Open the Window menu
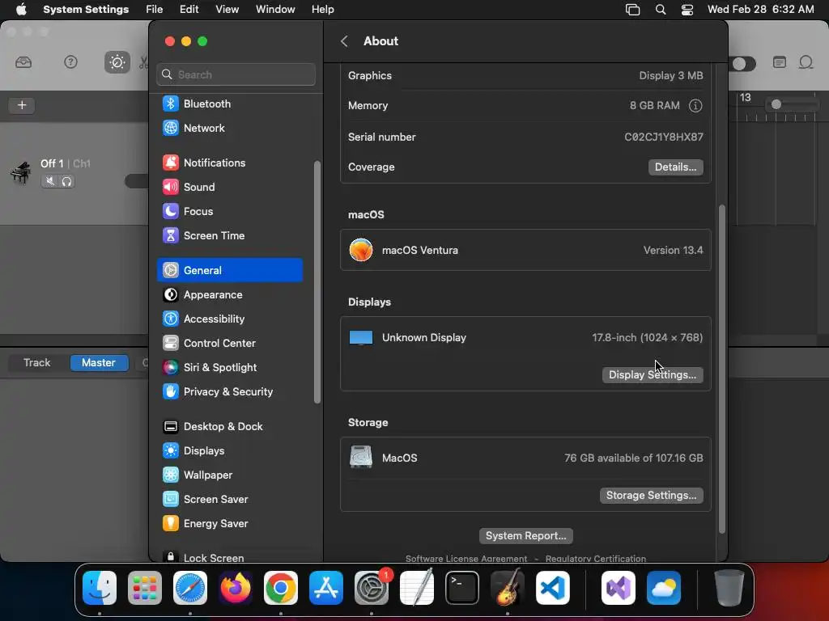The image size is (829, 621). (x=275, y=10)
